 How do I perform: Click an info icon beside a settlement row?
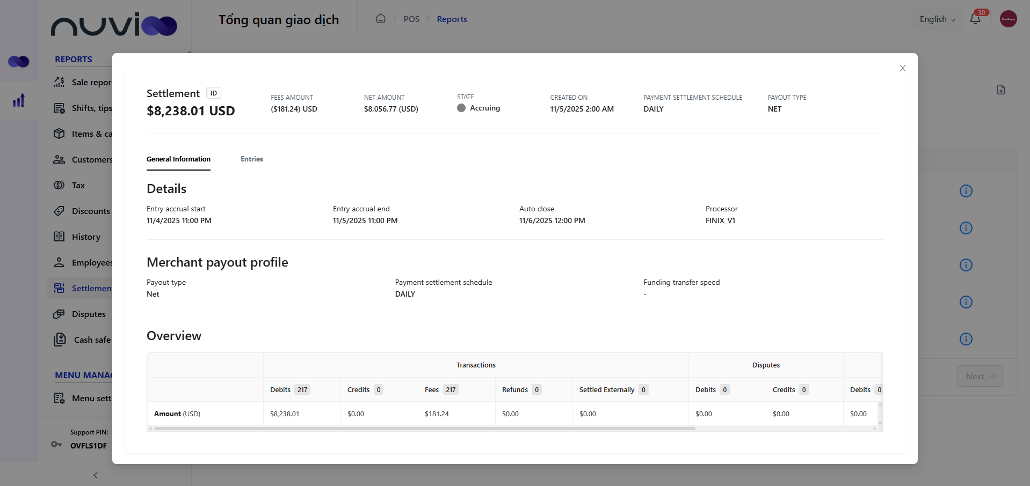(x=966, y=191)
